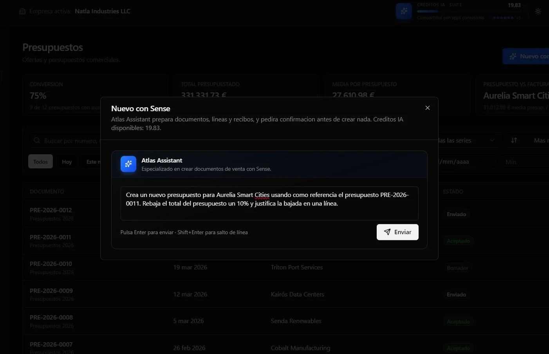
Task: Click the Senda Renewables client
Action: 296,321
